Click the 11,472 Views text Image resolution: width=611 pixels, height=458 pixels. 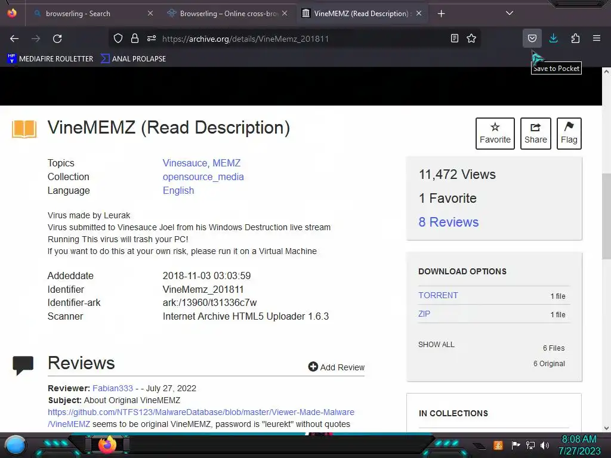(457, 175)
